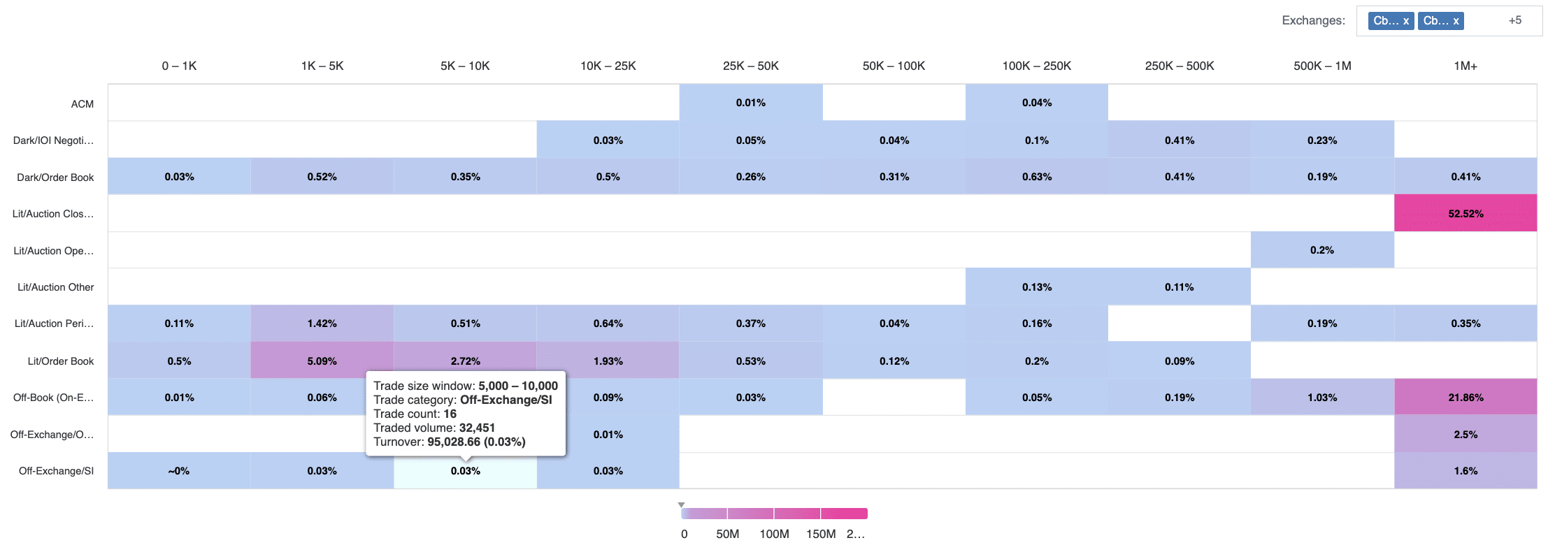Select the 2.5% Off-Exchange cell under 1M+
Screen dimensions: 1555x552
pos(1465,434)
